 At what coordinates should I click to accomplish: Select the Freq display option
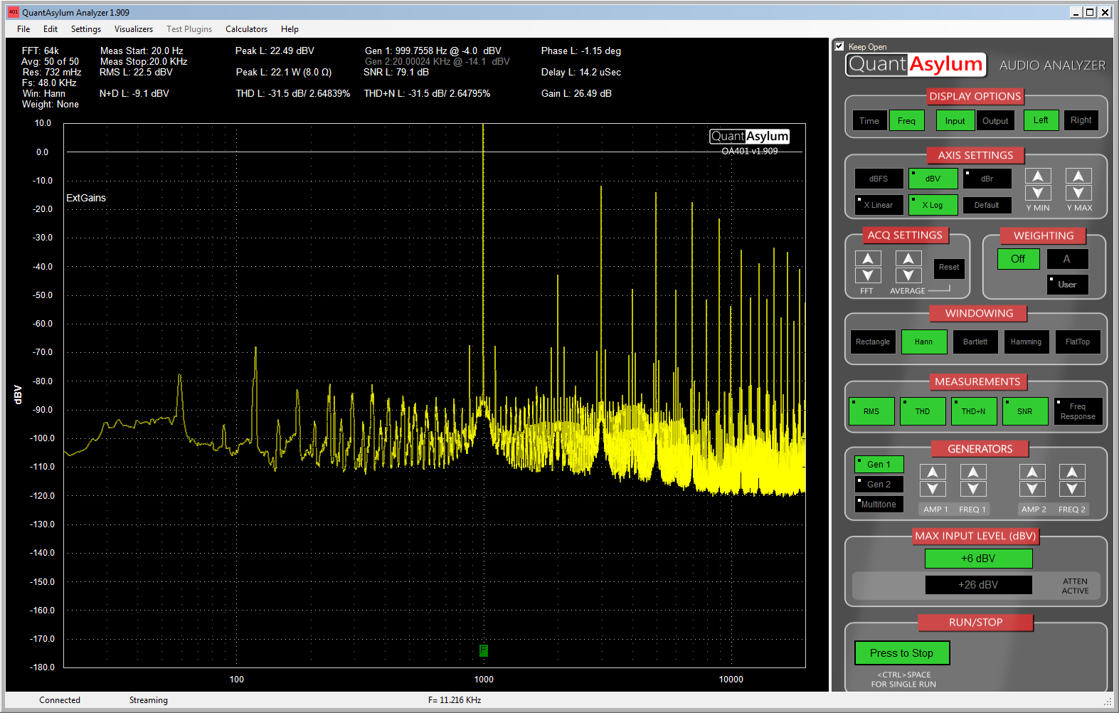tap(907, 121)
